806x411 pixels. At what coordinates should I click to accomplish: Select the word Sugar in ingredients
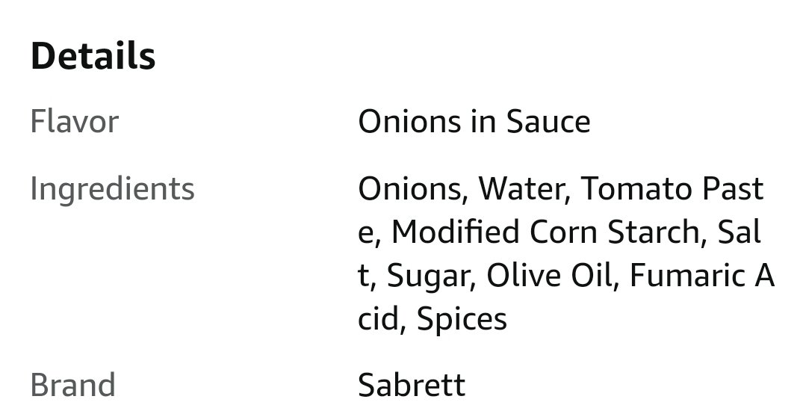click(x=427, y=276)
